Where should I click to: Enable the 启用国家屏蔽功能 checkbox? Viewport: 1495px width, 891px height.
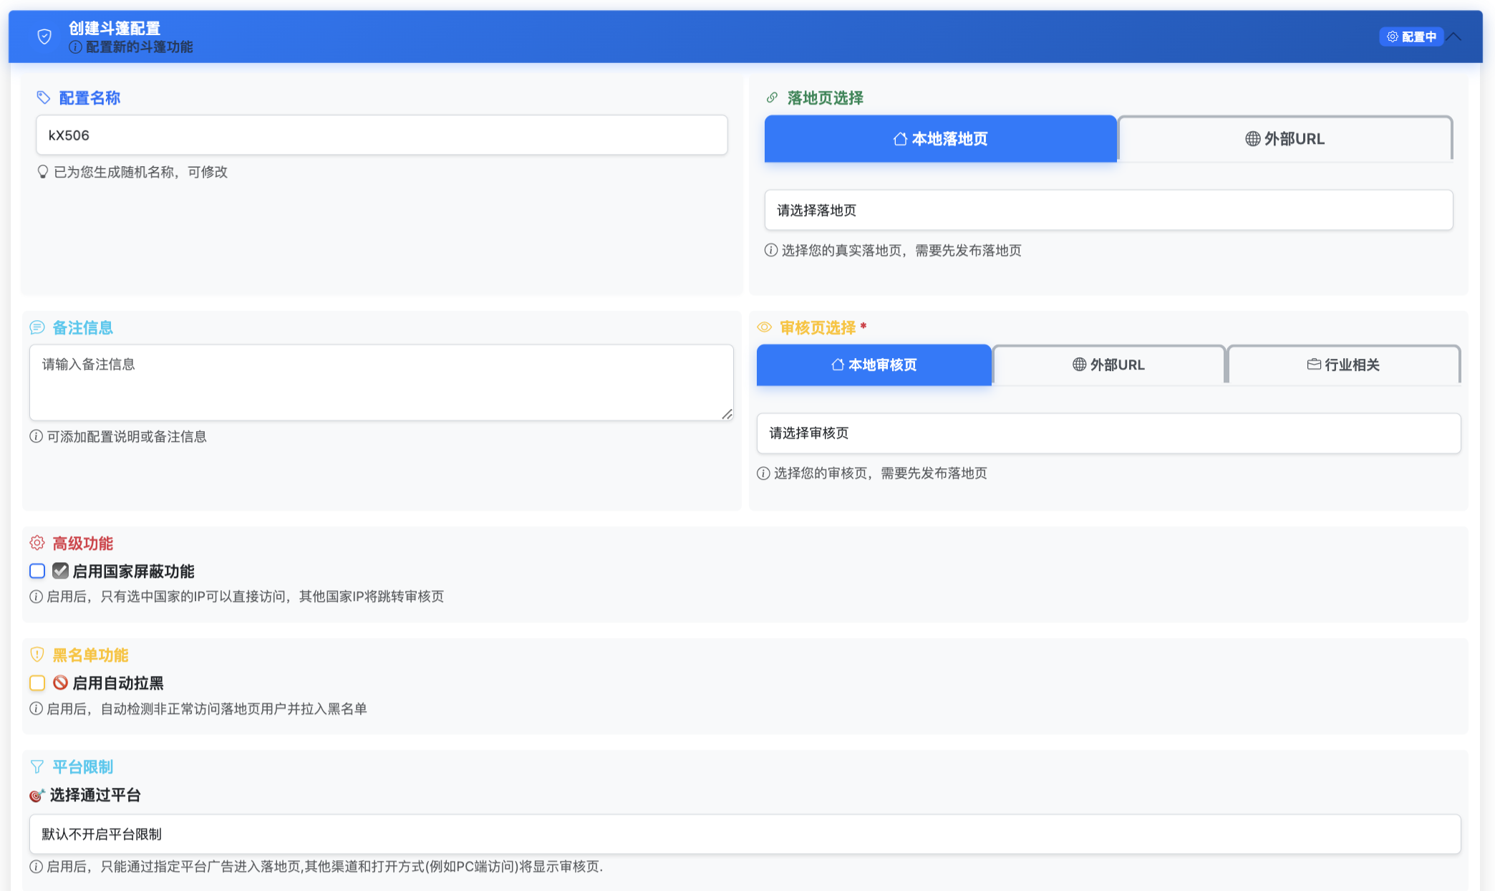coord(37,571)
